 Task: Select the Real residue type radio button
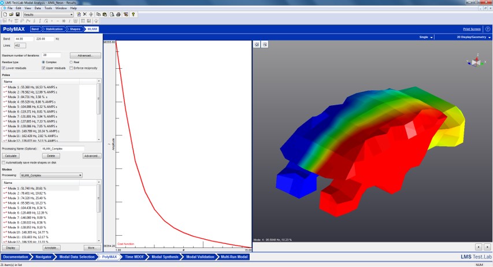coord(71,62)
